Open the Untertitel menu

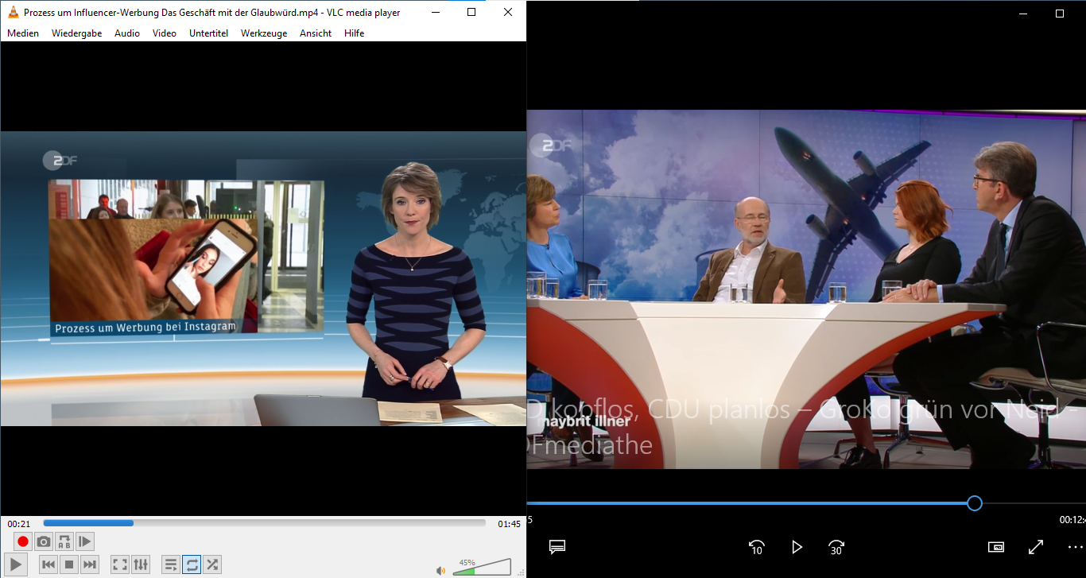pyautogui.click(x=208, y=33)
